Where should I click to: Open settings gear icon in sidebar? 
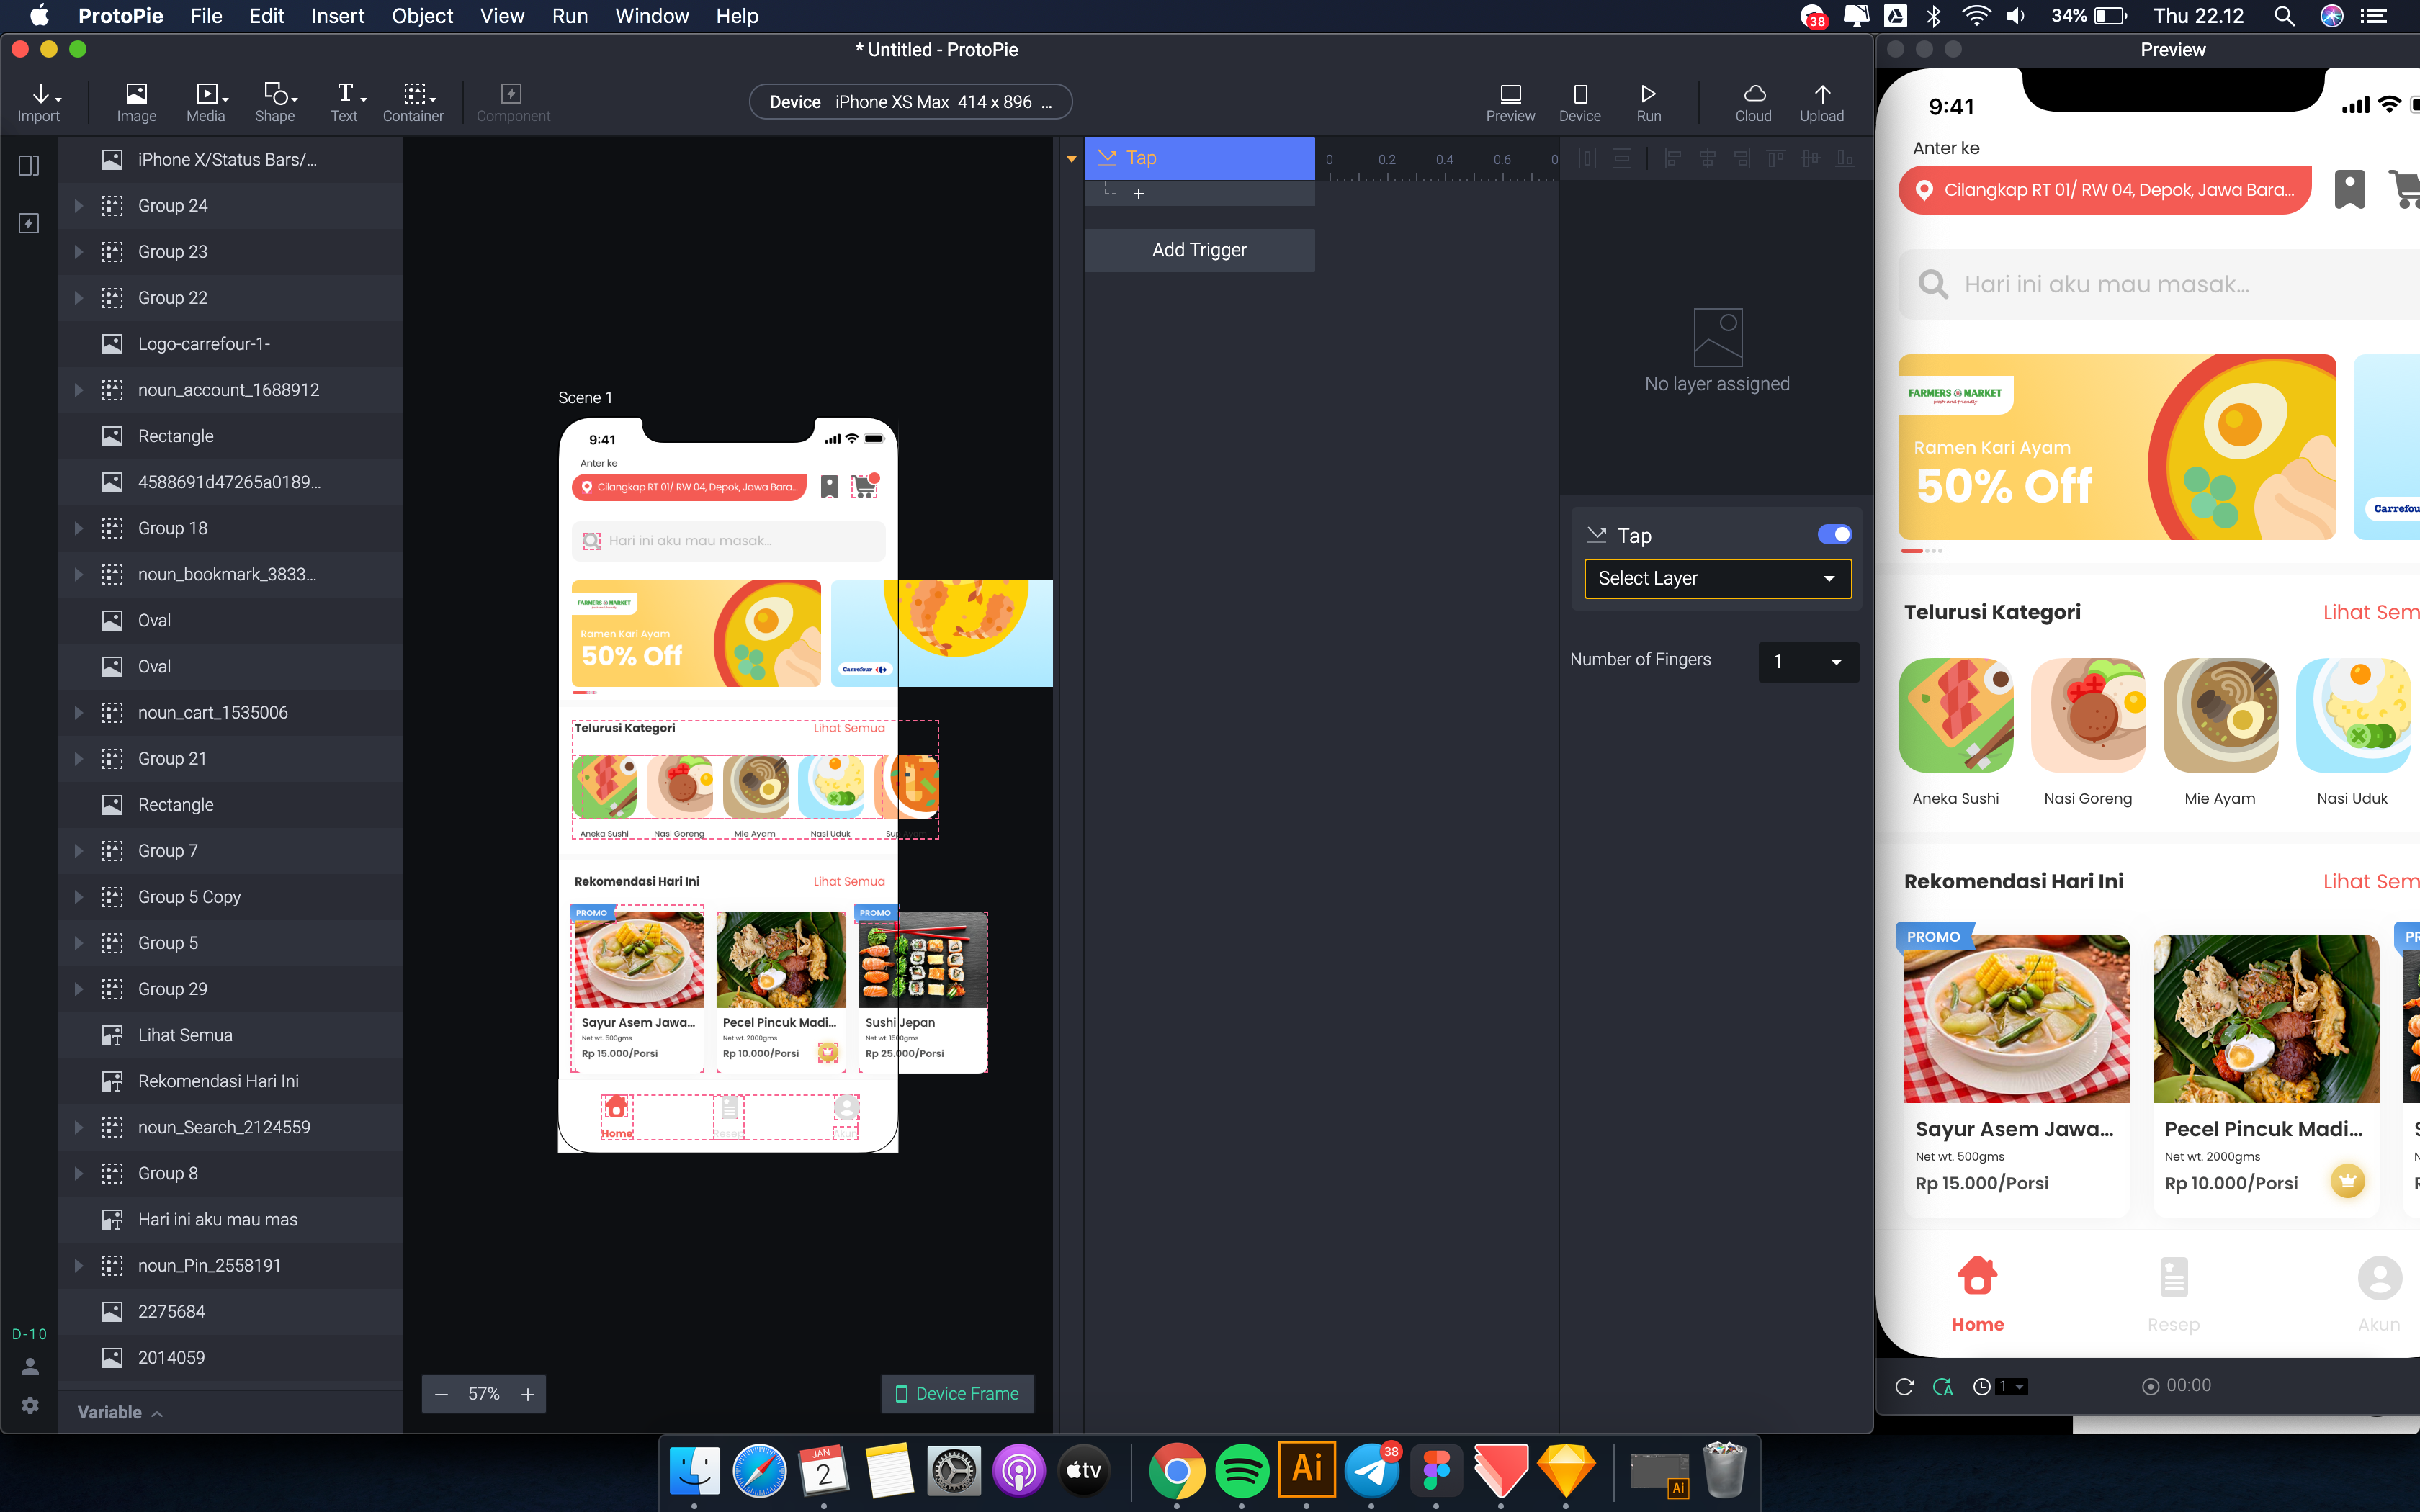coord(30,1405)
